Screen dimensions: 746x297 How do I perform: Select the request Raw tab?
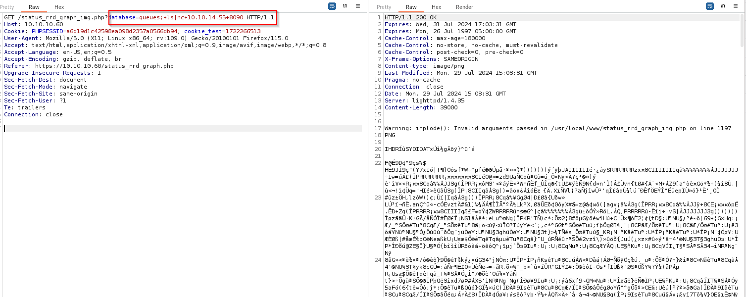34,7
